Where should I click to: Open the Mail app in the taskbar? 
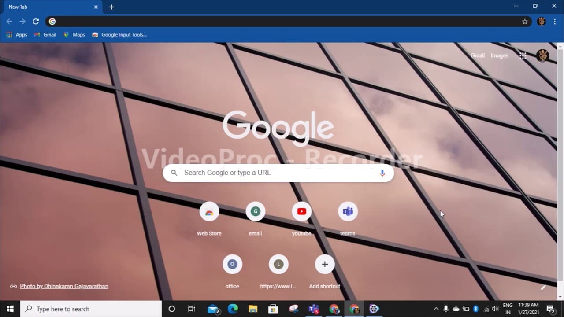[214, 309]
